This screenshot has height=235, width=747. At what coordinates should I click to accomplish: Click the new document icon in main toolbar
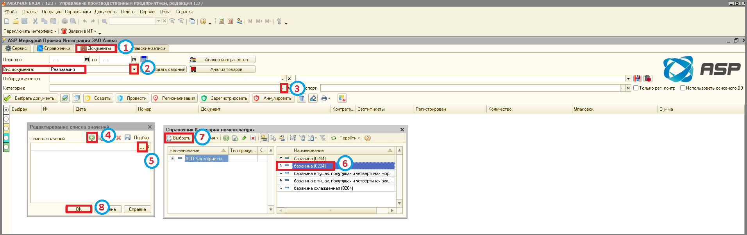(x=7, y=21)
